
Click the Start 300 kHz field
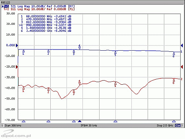click(x=13, y=126)
